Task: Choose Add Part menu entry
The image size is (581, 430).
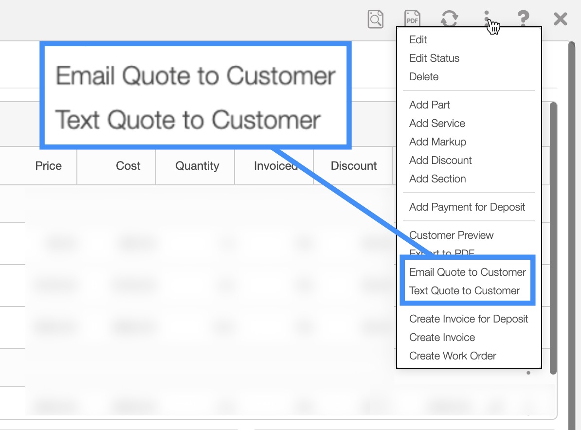Action: [430, 105]
